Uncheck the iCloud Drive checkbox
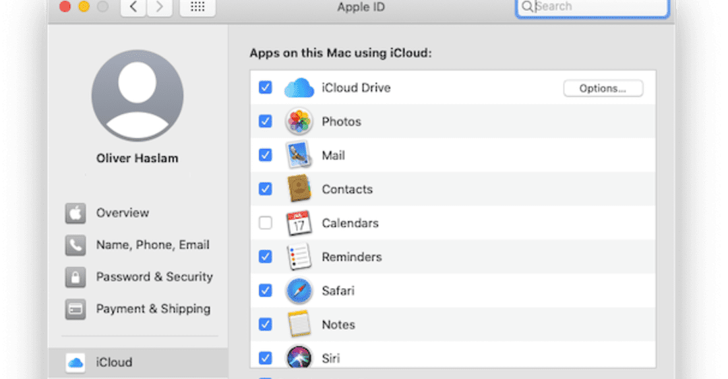Screen dimensions: 728x379 (265, 87)
